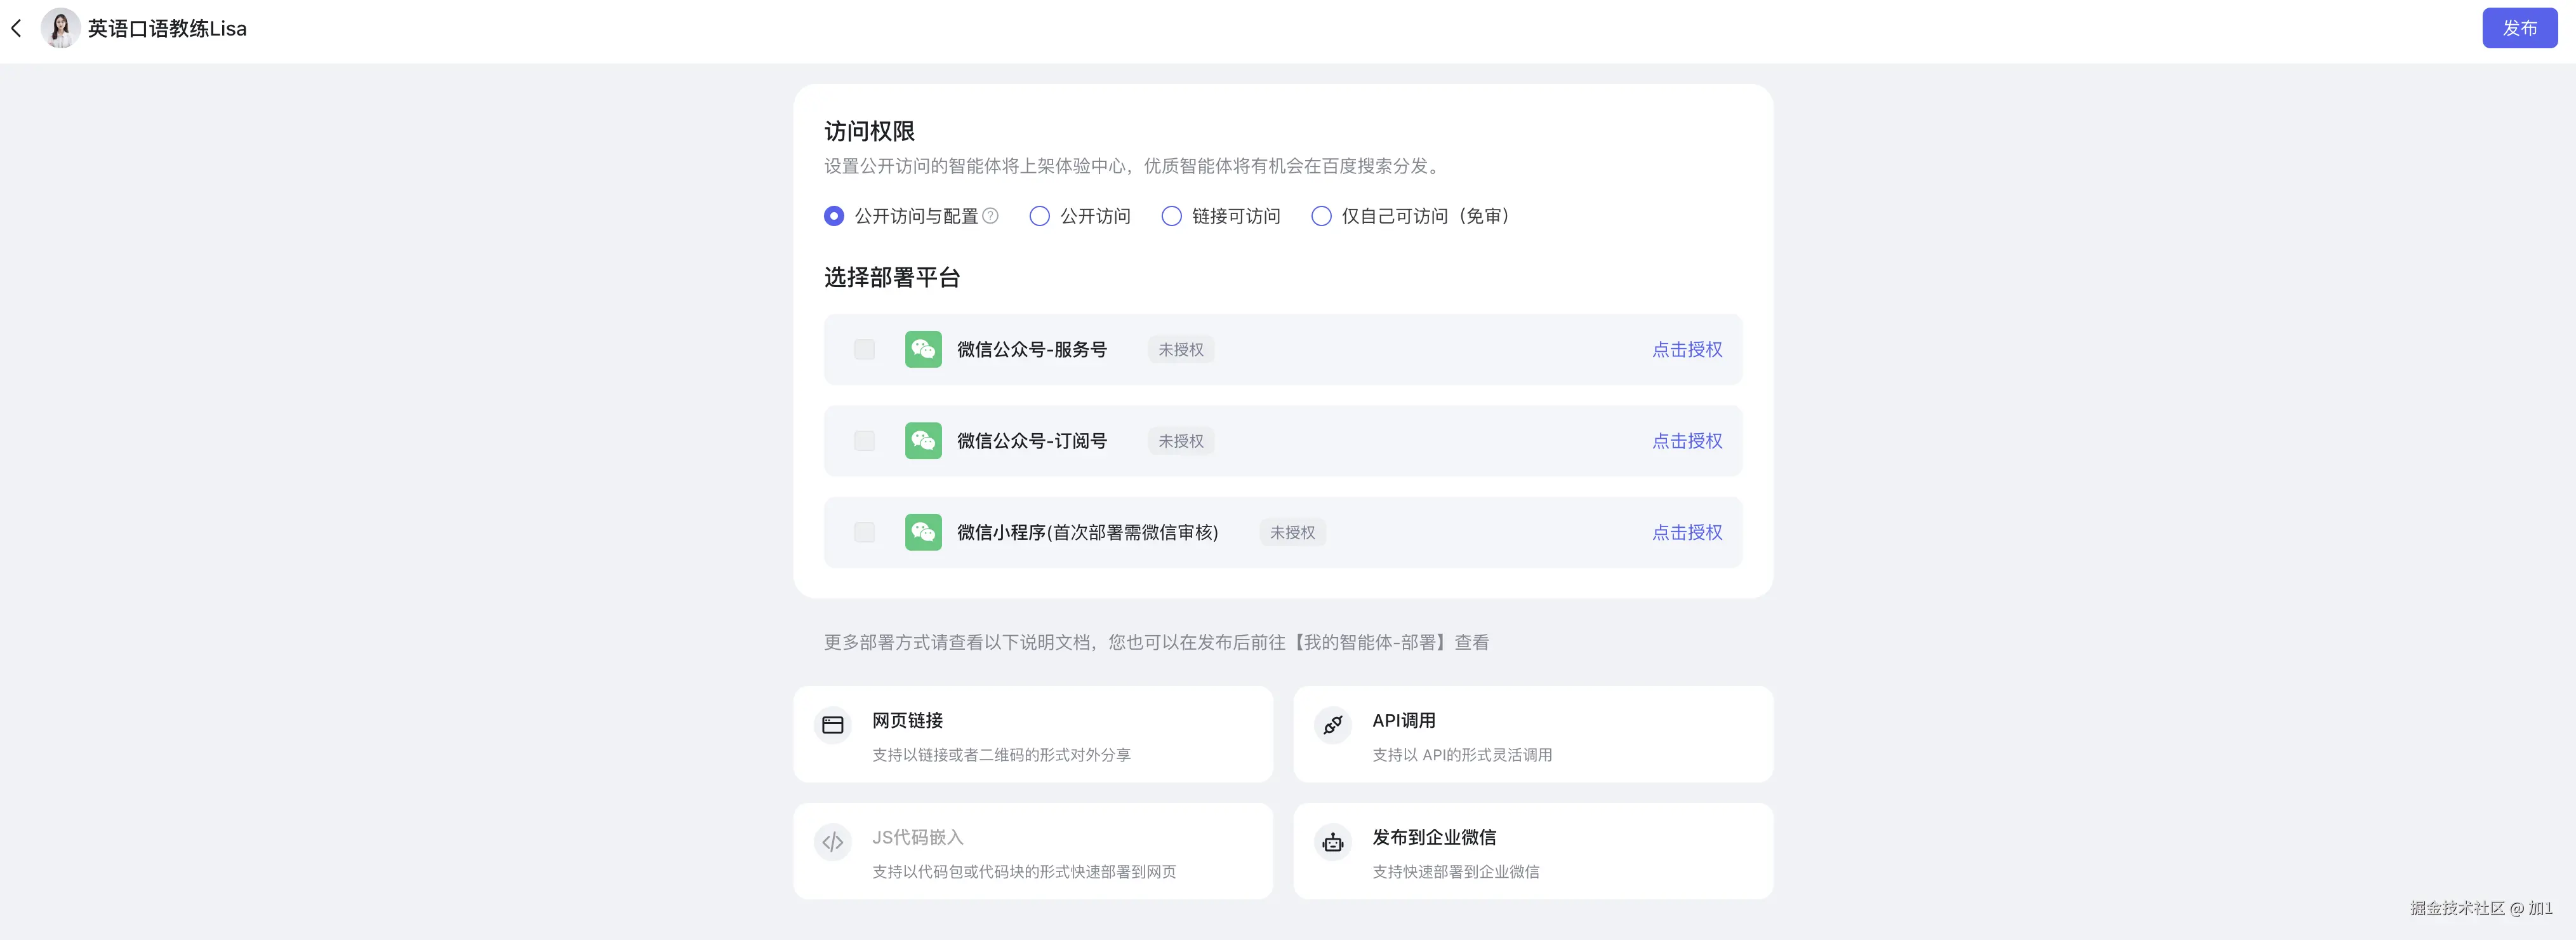
Task: Click the 发布到企业微信 robot icon
Action: 1333,842
